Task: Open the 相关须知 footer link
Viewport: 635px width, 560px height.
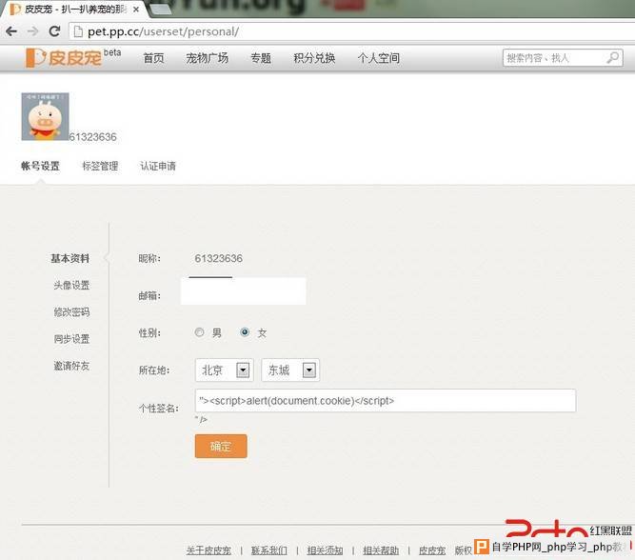Action: point(325,550)
